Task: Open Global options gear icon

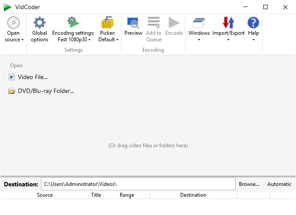Action: [x=40, y=23]
